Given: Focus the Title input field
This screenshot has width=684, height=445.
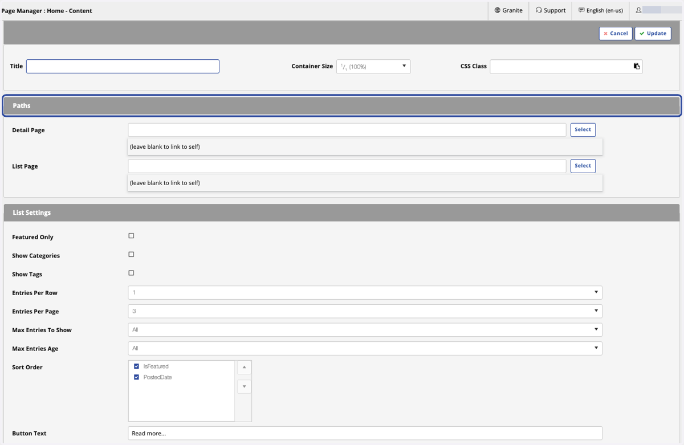Looking at the screenshot, I should coord(123,67).
